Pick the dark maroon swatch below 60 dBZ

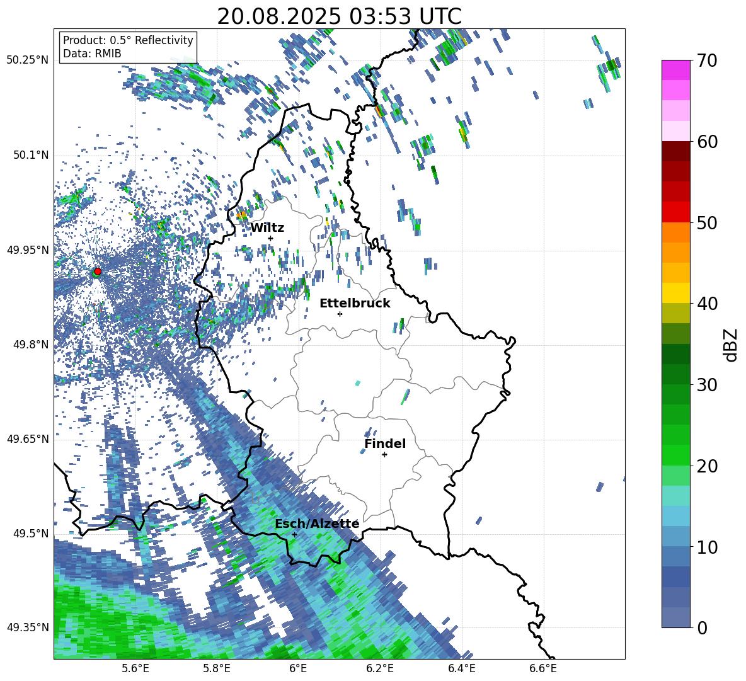pyautogui.click(x=675, y=151)
